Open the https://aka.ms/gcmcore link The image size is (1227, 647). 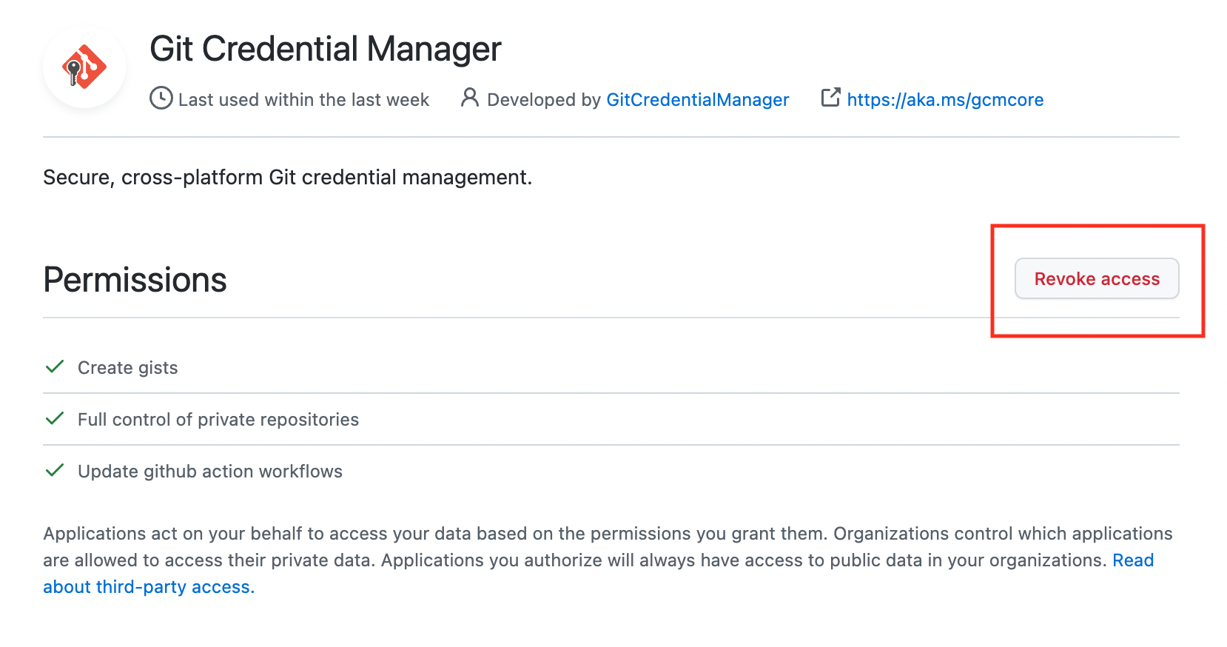click(x=945, y=100)
